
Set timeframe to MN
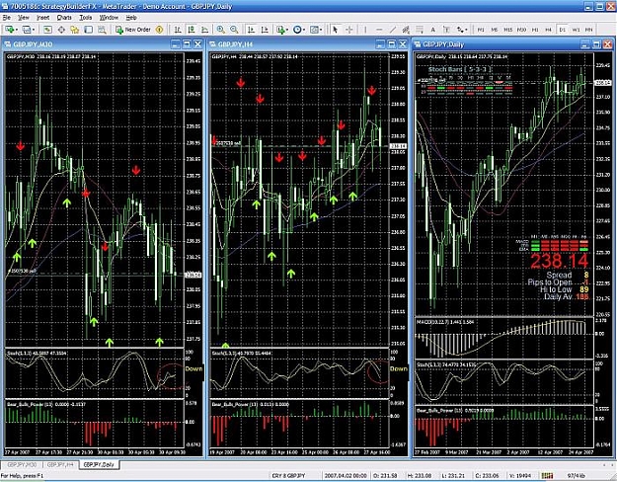pyautogui.click(x=589, y=30)
